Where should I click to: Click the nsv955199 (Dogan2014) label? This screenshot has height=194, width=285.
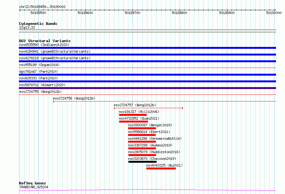[39, 65]
